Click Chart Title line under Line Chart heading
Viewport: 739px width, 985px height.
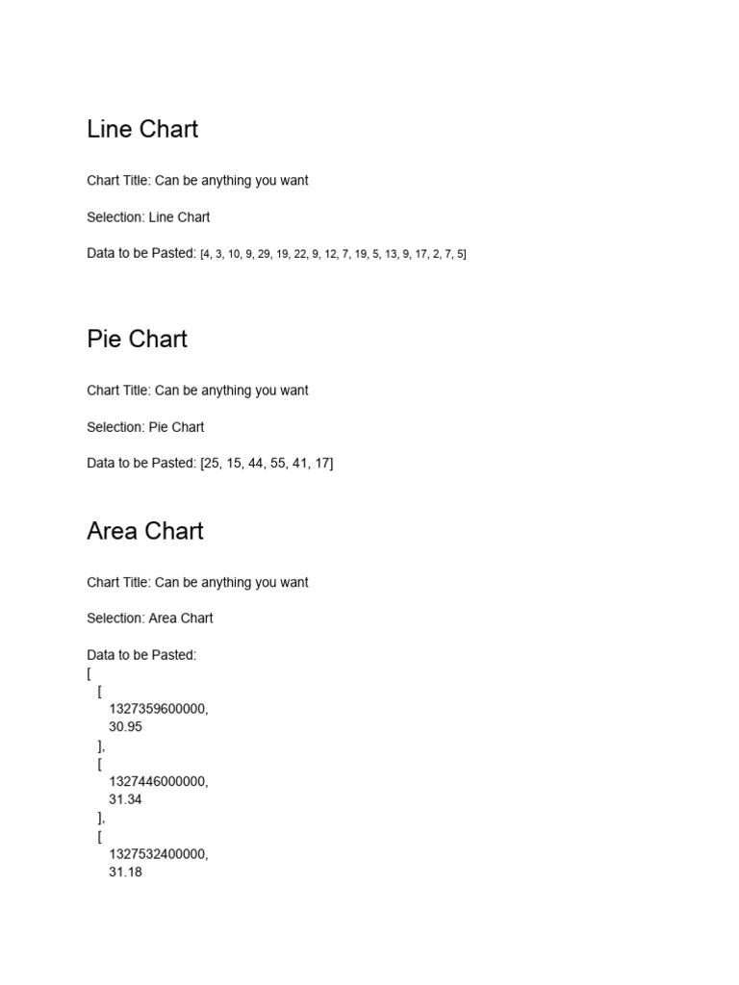tap(197, 181)
